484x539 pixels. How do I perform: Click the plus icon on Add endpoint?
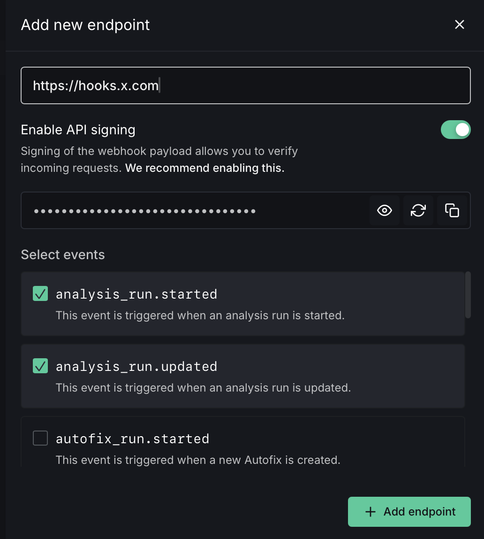tap(371, 512)
